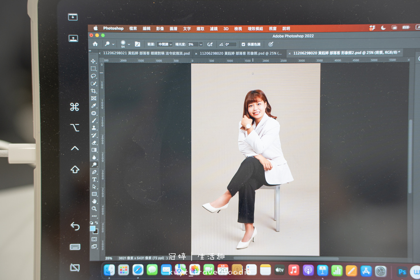Viewport: 420px width, 280px height.
Task: Toggle the 保護色調 checkbox
Action: coord(243,44)
